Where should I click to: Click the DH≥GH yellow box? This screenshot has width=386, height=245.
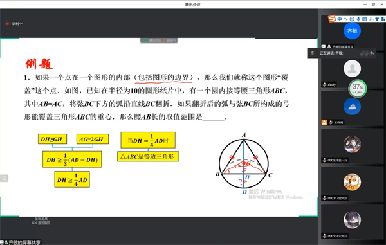click(x=52, y=139)
